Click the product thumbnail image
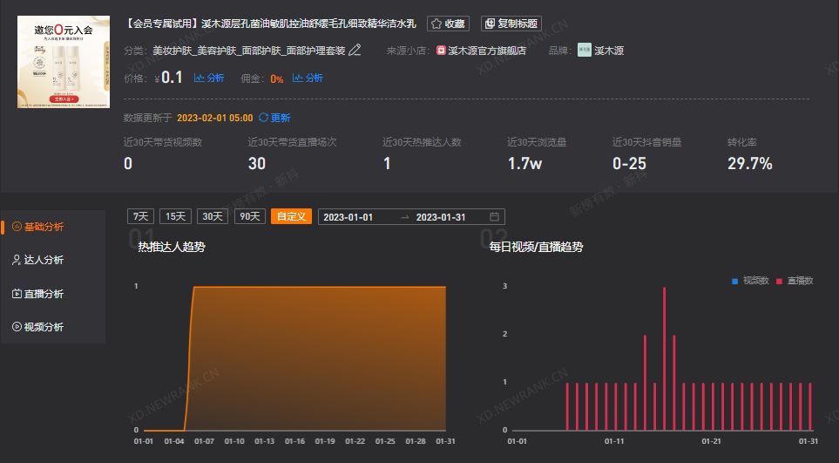This screenshot has width=839, height=463. point(64,62)
